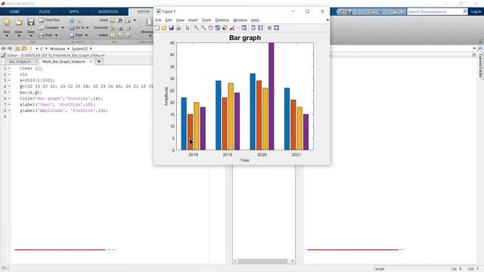Click Show Plot Tools and Dock Figure icon
This screenshot has width=484, height=272.
point(277,28)
